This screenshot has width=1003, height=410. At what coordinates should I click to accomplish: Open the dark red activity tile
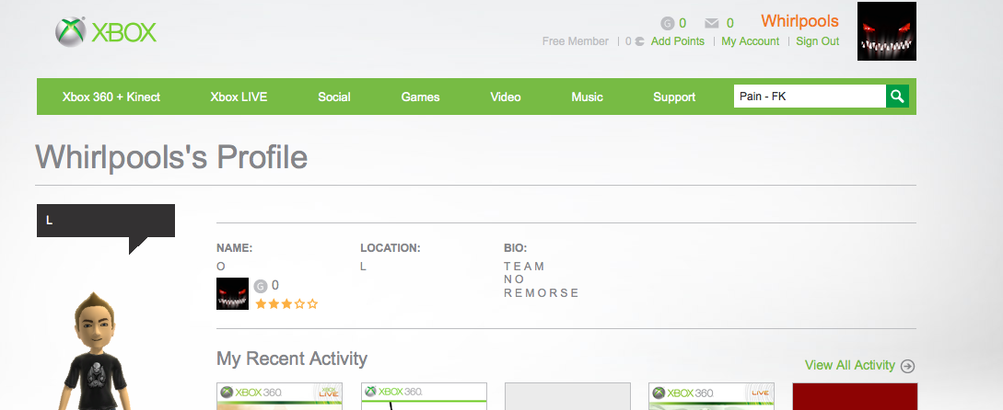pyautogui.click(x=855, y=396)
